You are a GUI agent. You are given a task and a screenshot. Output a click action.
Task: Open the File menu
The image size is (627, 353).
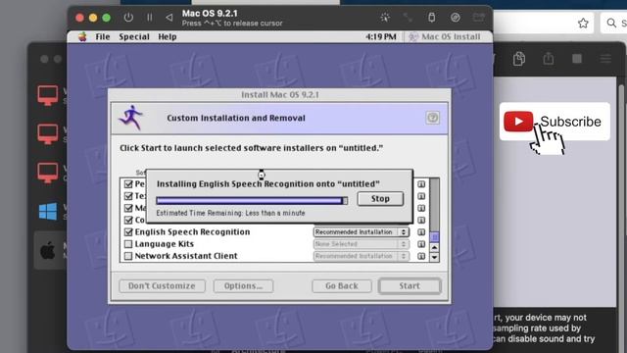click(x=102, y=37)
